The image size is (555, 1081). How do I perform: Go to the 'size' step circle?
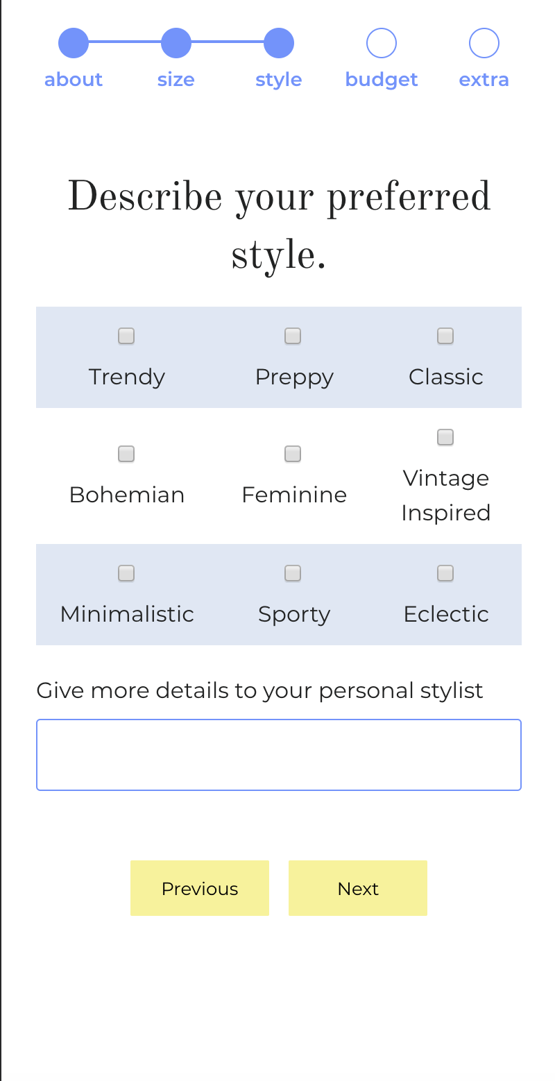[x=176, y=43]
